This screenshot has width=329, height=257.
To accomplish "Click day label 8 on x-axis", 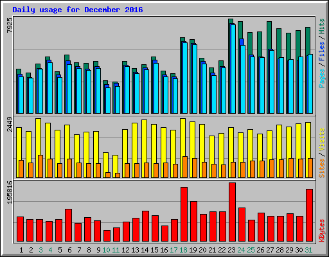I will (89, 250).
